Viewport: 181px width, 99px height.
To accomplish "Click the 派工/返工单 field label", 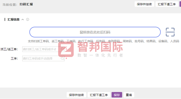I will 9,49.
